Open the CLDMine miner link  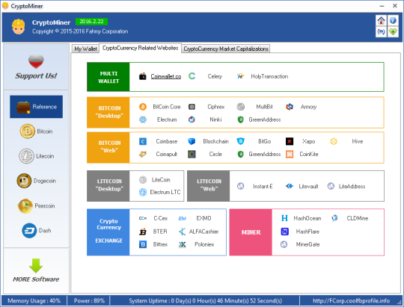(x=358, y=218)
